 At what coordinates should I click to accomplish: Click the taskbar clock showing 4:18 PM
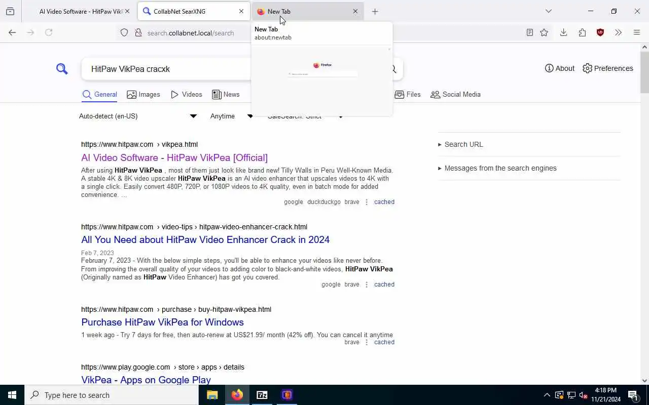click(606, 395)
